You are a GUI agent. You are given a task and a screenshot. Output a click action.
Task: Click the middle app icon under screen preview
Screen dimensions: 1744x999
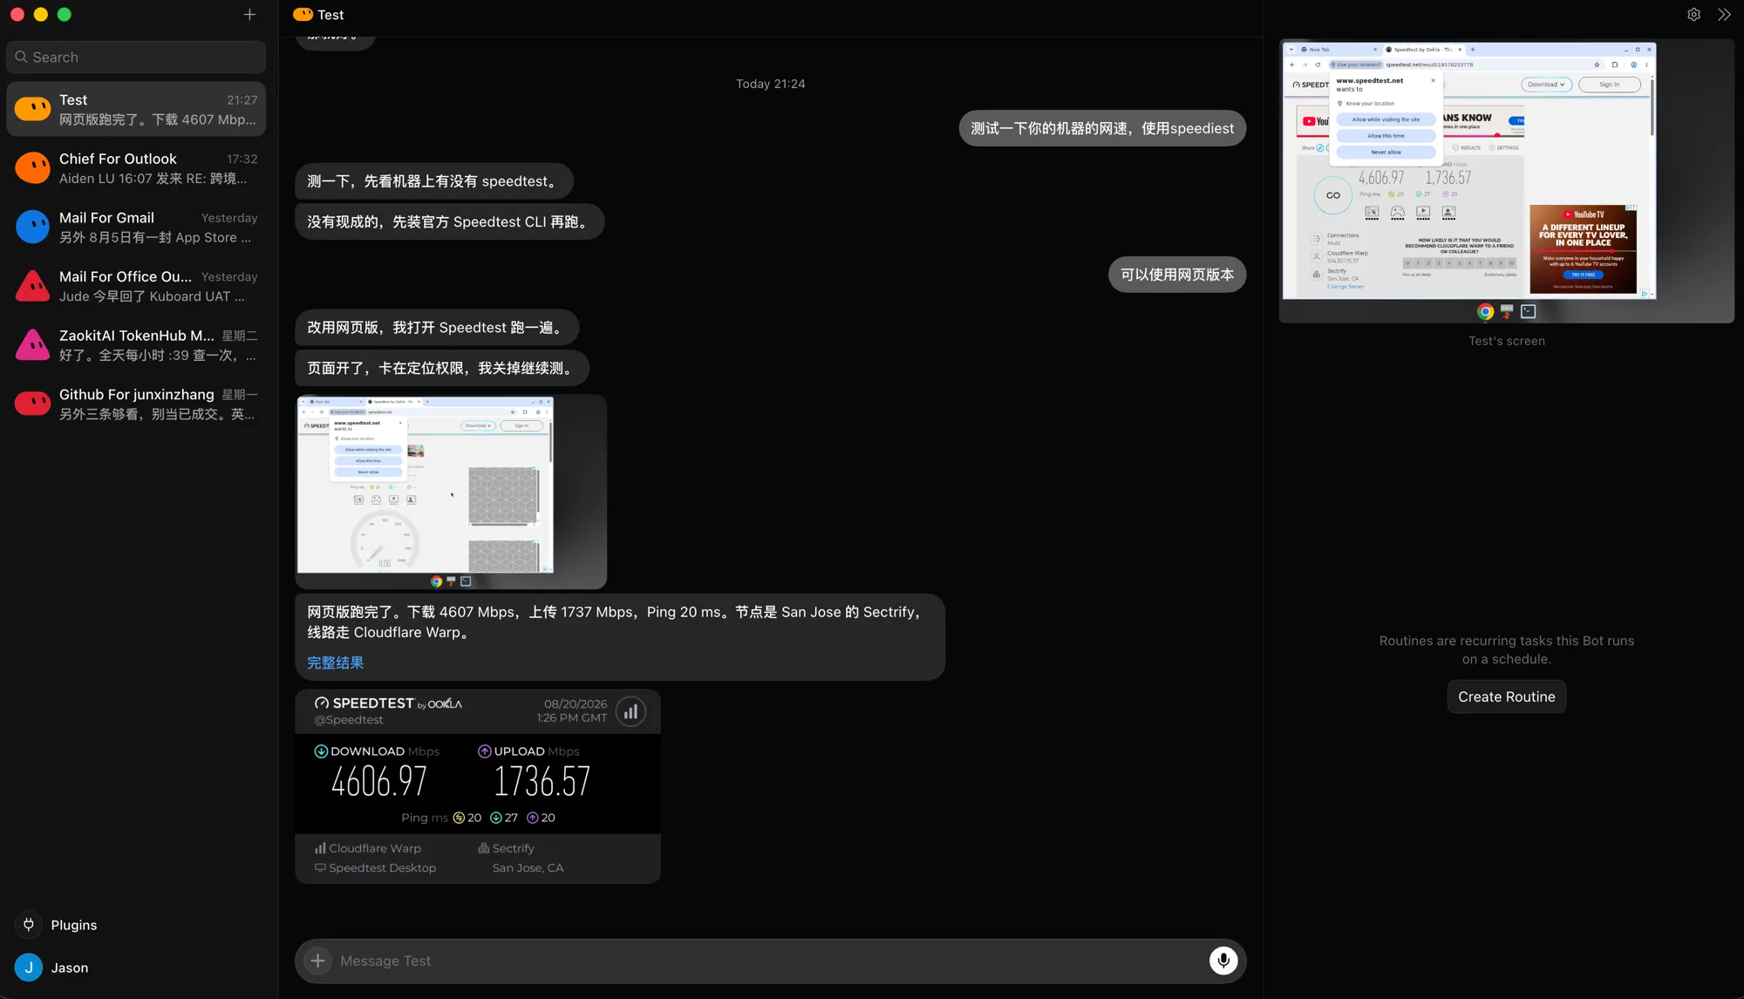(1507, 311)
